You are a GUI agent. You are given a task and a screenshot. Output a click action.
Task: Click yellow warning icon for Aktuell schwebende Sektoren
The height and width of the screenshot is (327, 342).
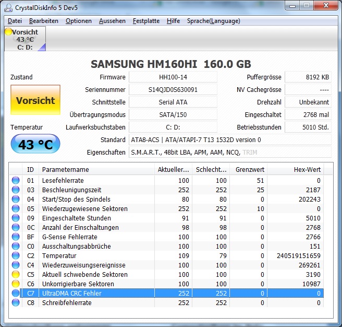pos(16,274)
